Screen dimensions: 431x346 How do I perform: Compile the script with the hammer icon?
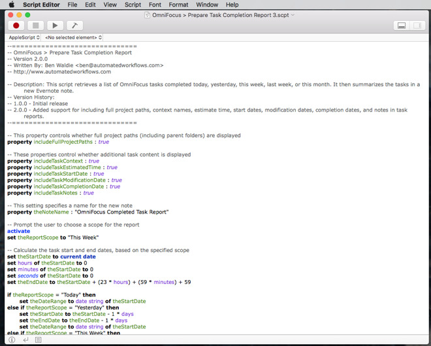tap(74, 25)
